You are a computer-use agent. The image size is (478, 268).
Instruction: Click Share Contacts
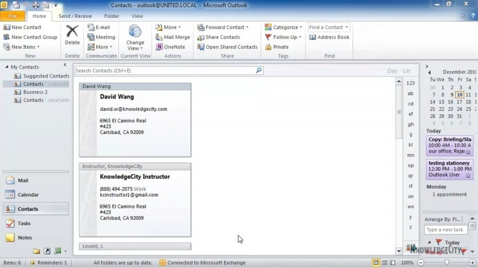(219, 37)
